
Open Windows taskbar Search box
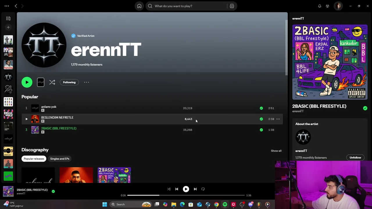pyautogui.click(x=131, y=204)
